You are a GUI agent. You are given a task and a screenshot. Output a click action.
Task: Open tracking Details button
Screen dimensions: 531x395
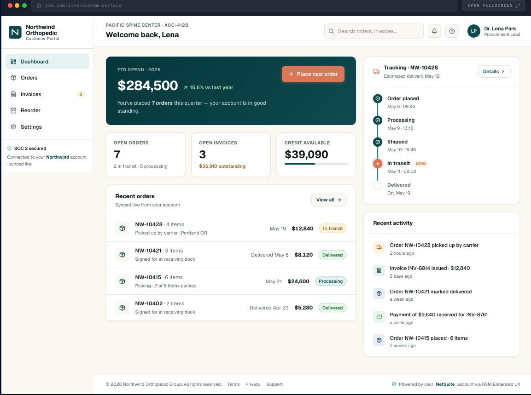(x=494, y=71)
